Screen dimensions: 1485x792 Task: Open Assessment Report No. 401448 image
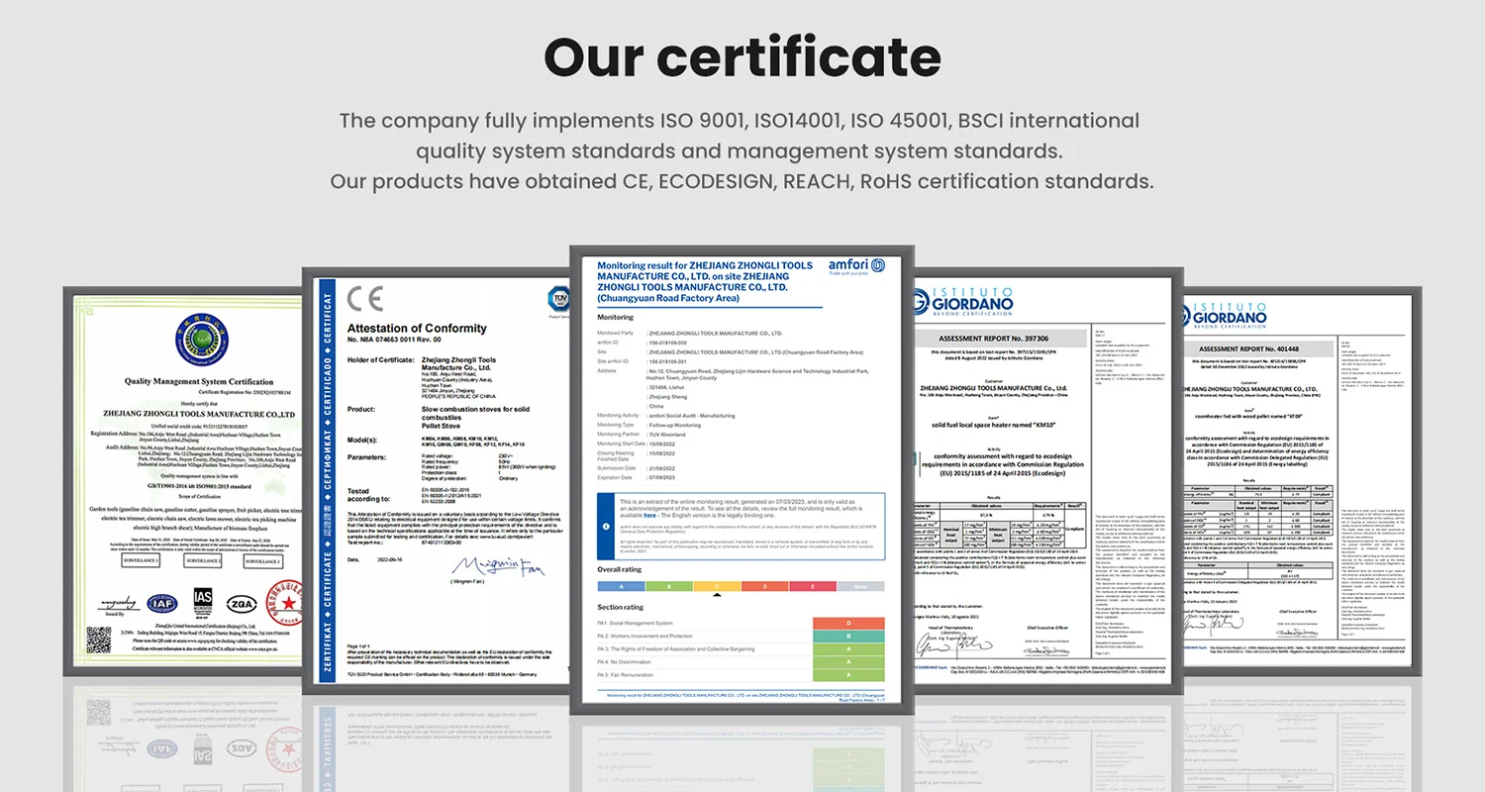[1297, 475]
